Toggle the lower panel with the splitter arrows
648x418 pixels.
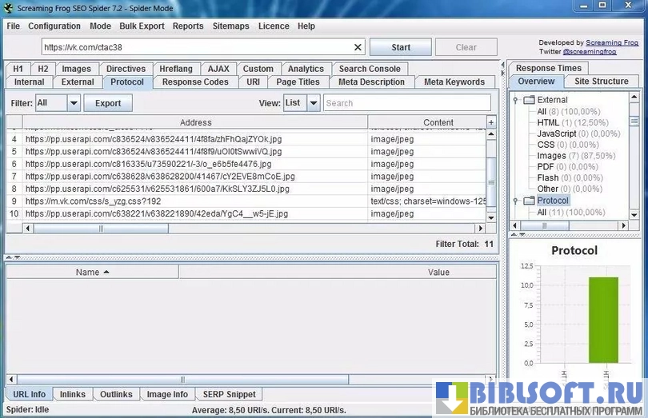coord(11,257)
